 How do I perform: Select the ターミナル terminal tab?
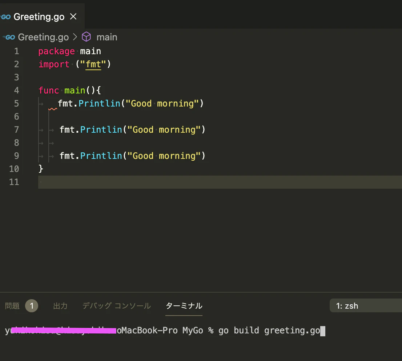[x=184, y=306]
